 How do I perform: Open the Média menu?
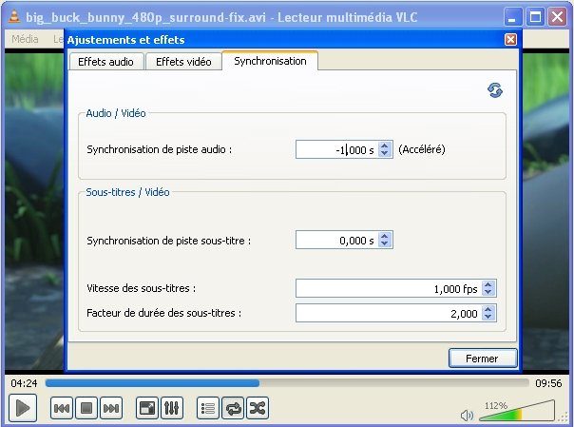(x=25, y=39)
